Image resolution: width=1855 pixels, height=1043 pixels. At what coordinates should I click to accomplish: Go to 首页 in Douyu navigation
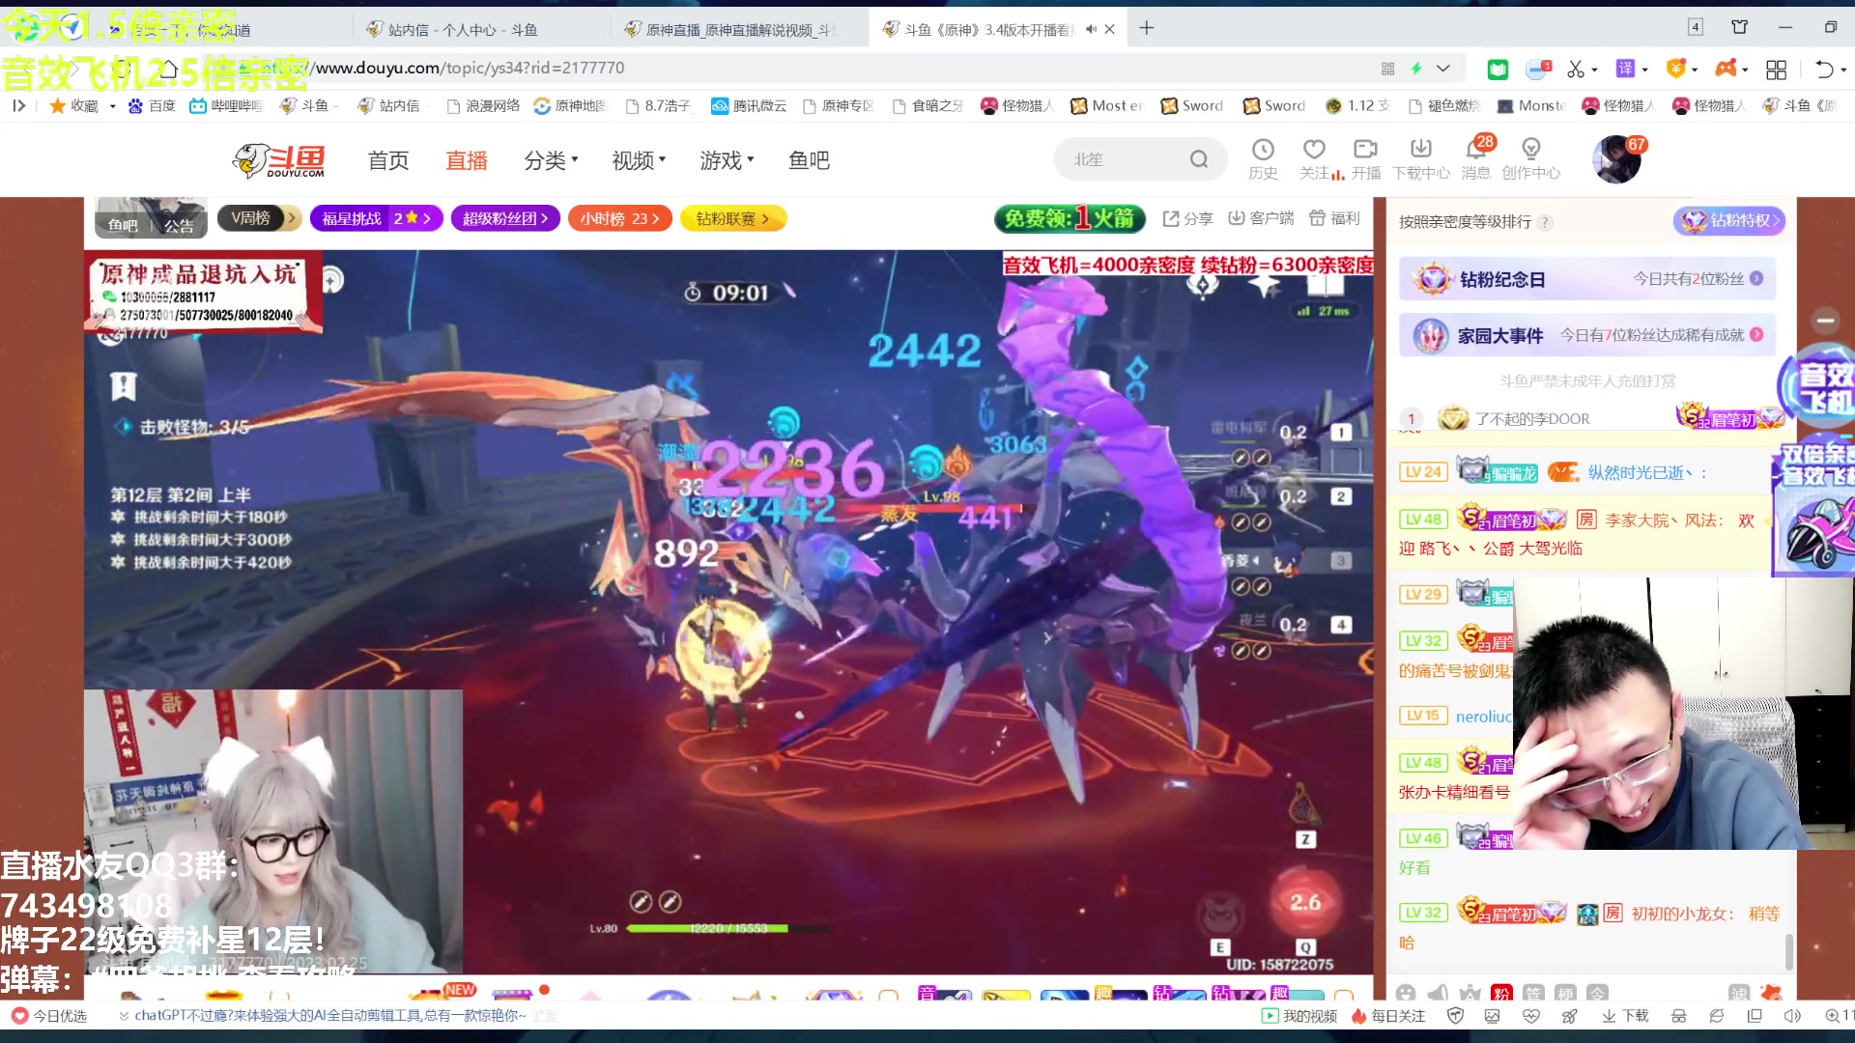(x=388, y=160)
